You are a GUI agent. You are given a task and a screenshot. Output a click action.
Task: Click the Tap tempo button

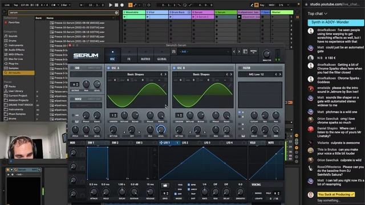[x=15, y=5]
